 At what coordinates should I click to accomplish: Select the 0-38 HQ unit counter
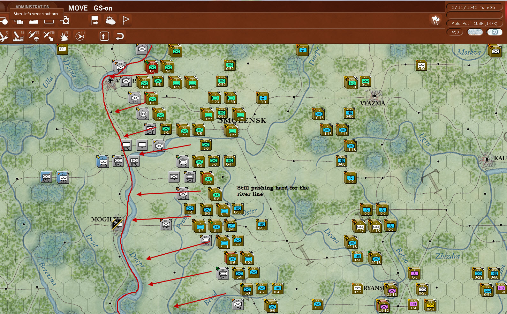238,209
